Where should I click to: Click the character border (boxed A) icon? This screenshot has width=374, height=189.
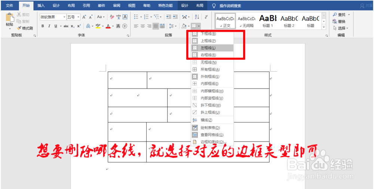pyautogui.click(x=125, y=17)
